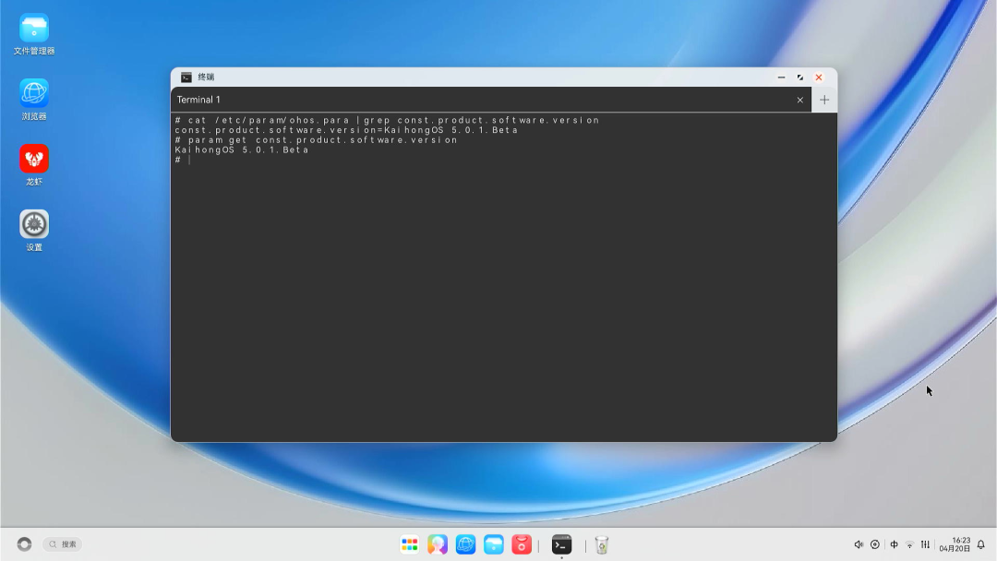Open the notifications bell icon
The image size is (997, 561).
pos(981,544)
